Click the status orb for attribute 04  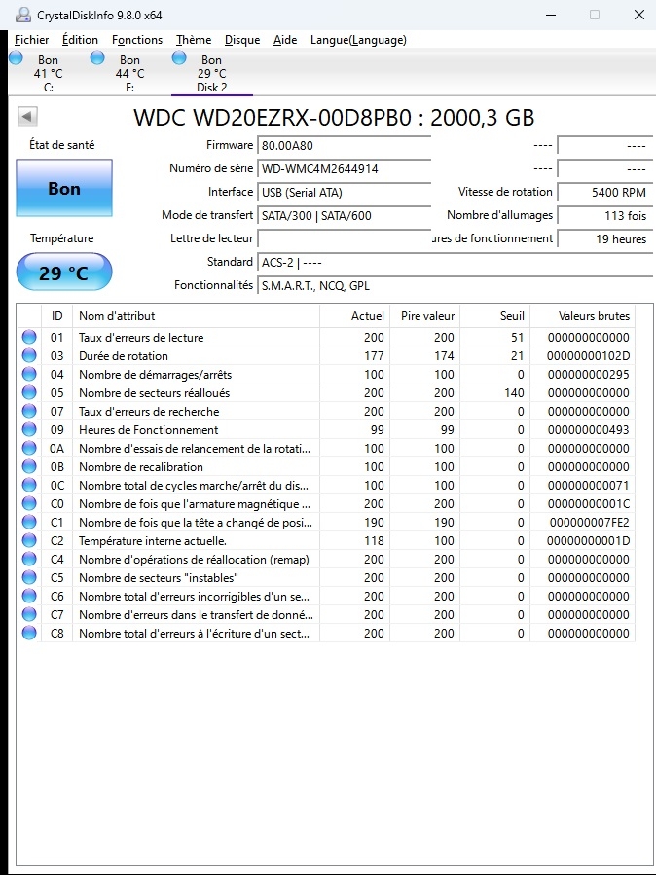click(x=29, y=374)
